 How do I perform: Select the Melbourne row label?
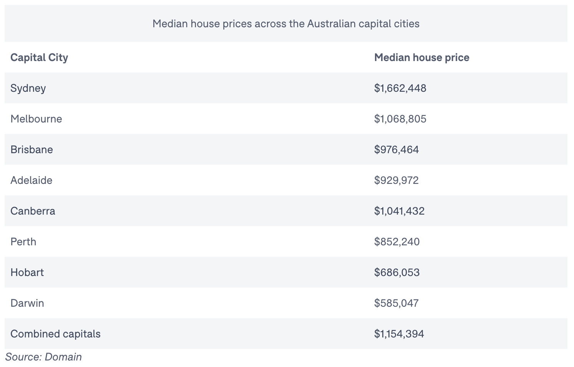(36, 119)
